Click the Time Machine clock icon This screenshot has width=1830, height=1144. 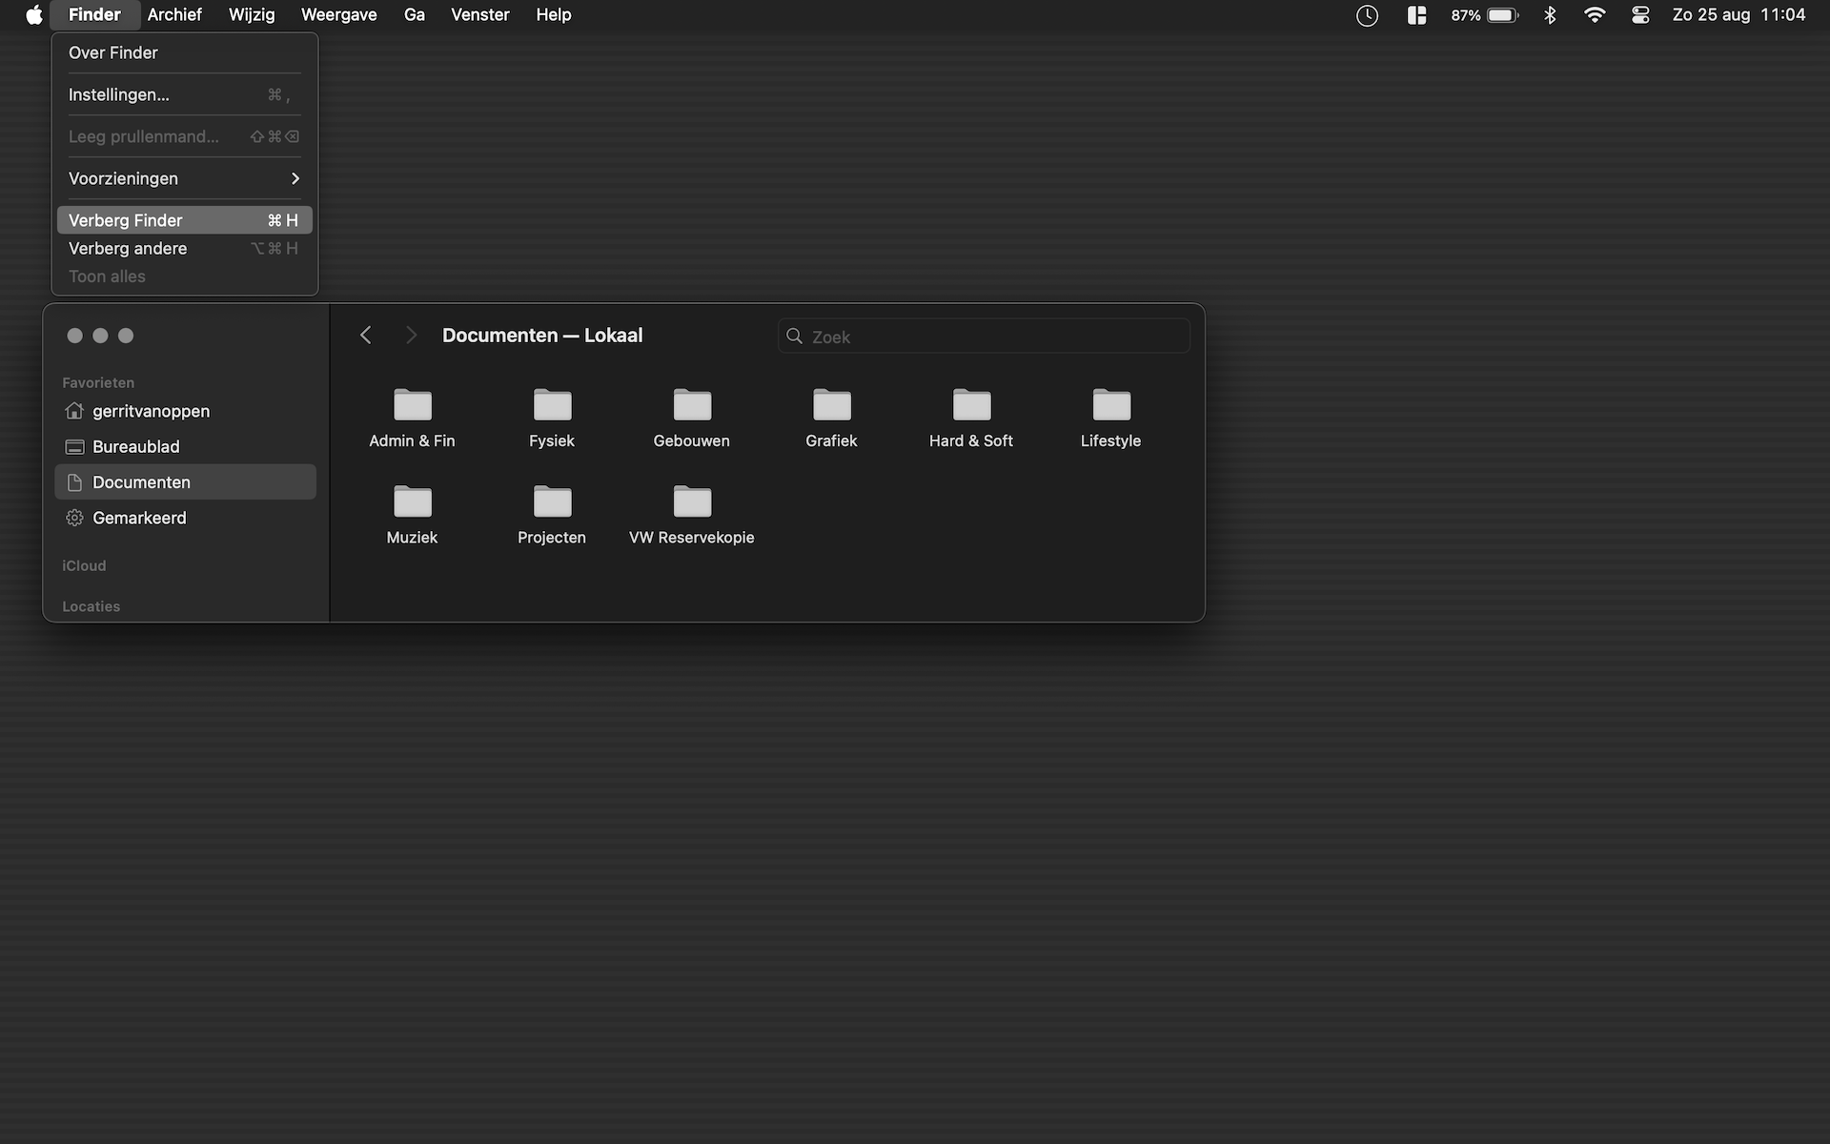(x=1367, y=14)
